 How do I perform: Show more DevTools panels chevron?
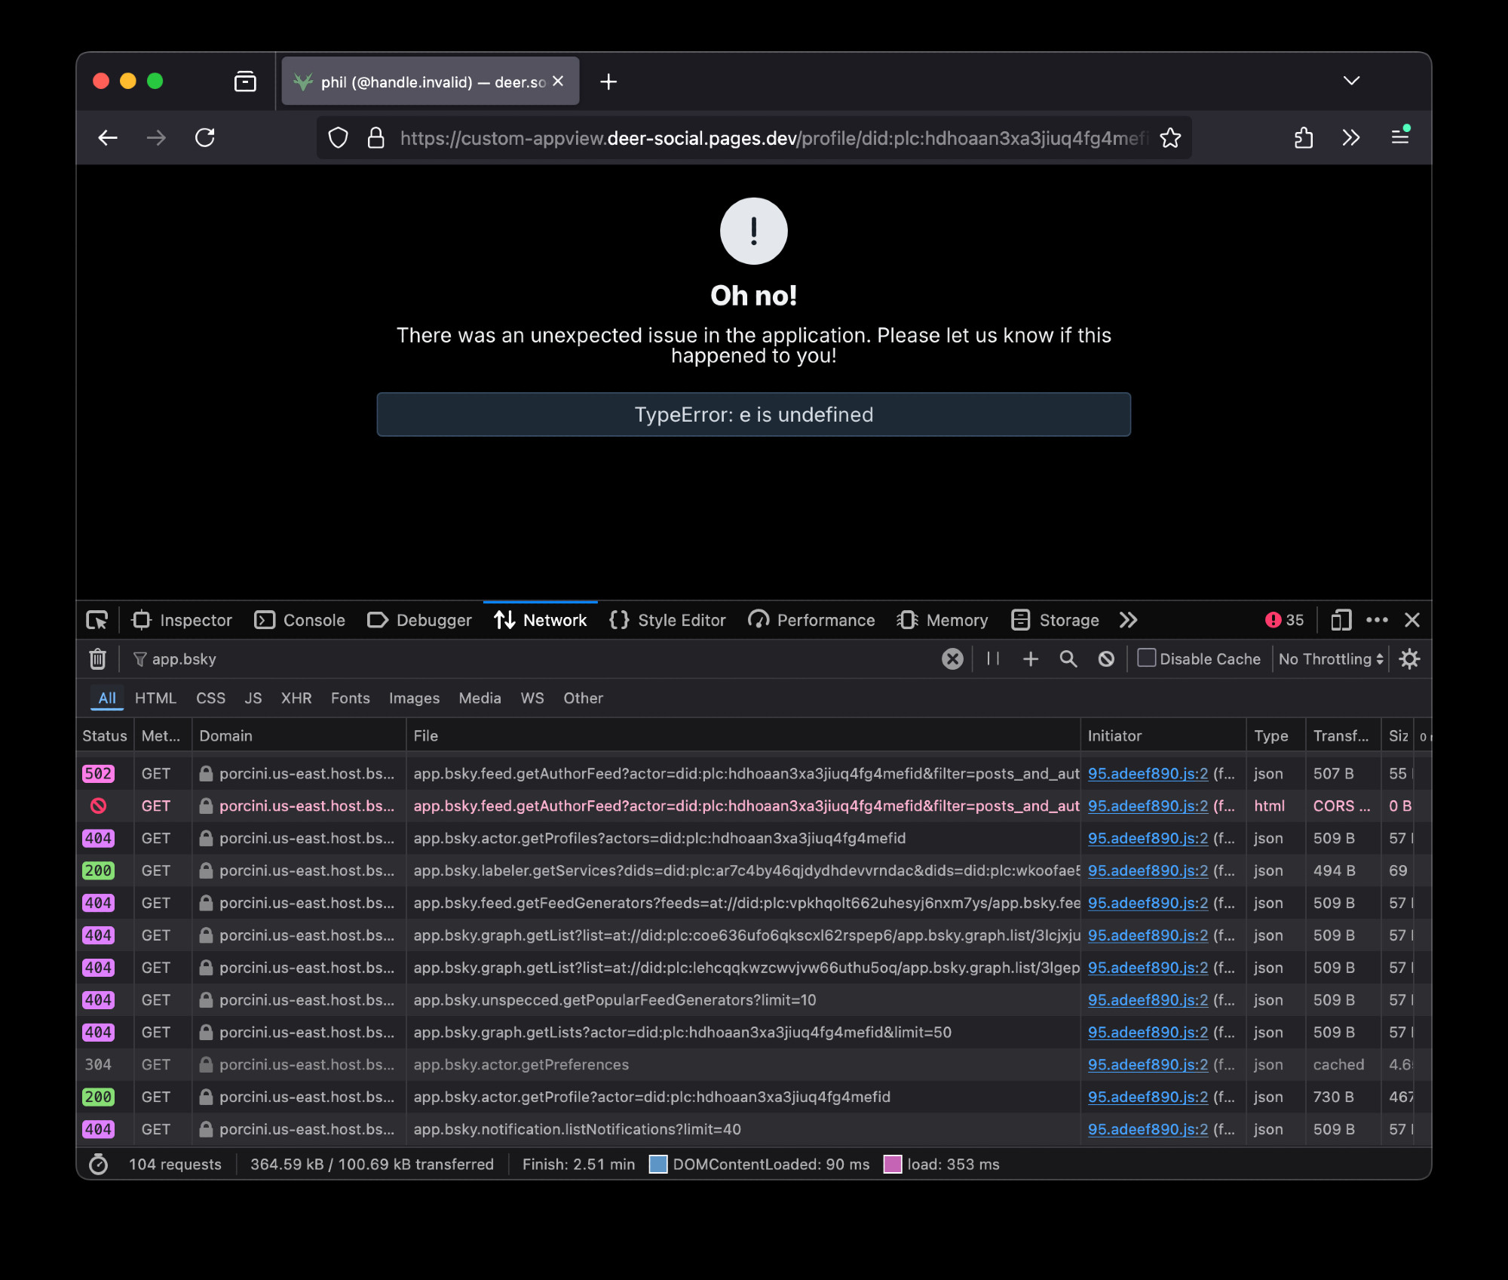(x=1129, y=620)
